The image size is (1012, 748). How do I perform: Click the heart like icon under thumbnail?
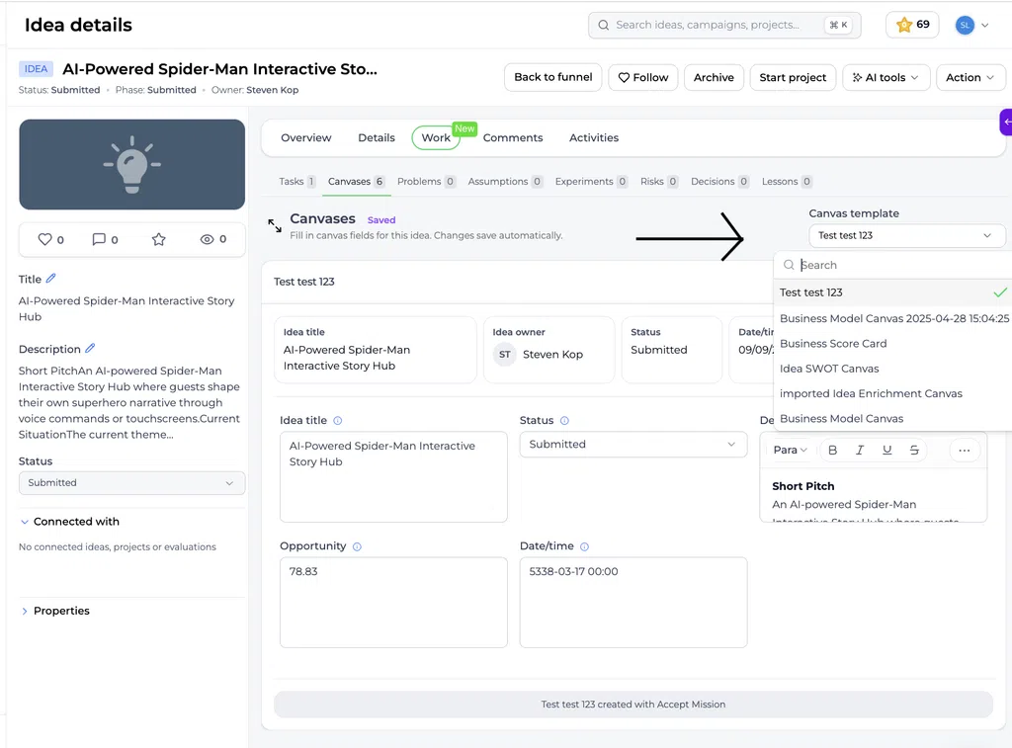click(x=44, y=239)
